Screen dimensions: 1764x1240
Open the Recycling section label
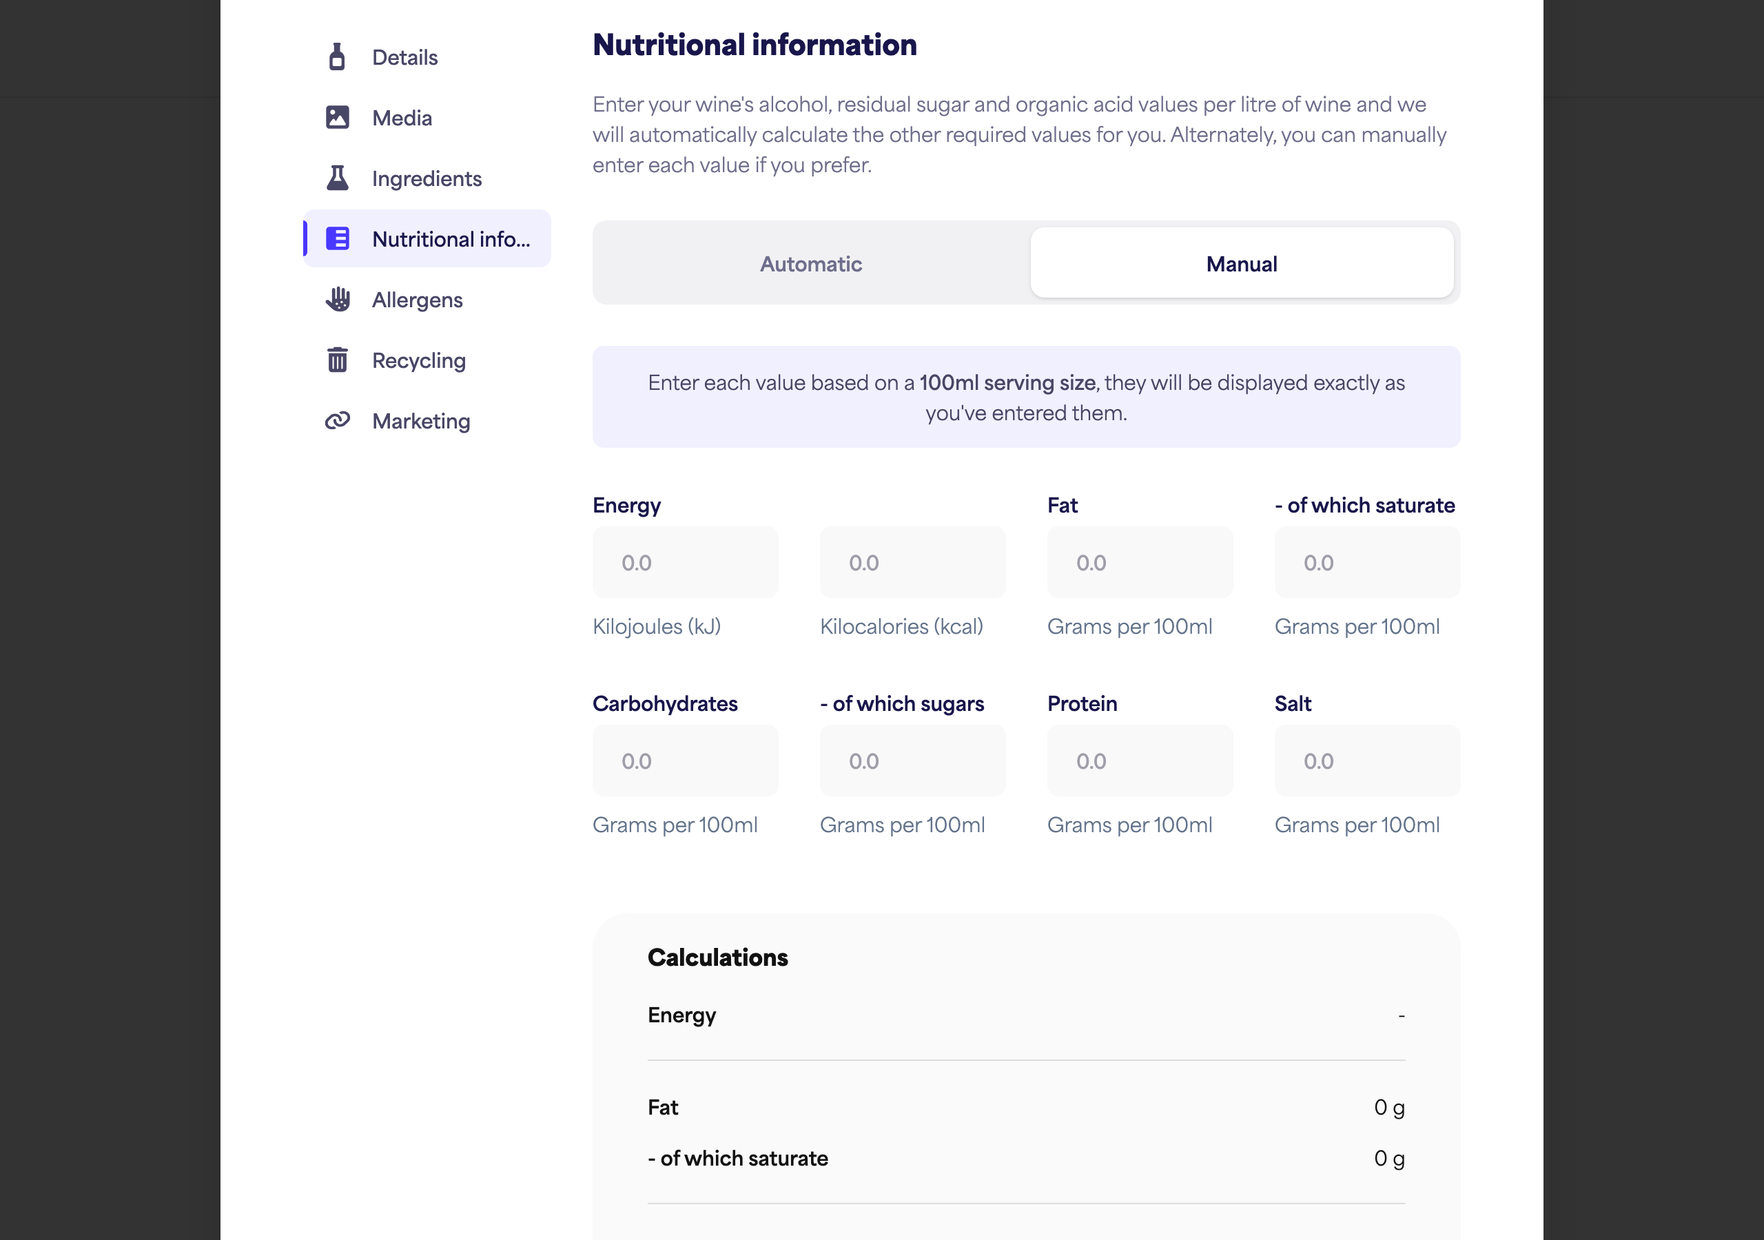click(419, 360)
